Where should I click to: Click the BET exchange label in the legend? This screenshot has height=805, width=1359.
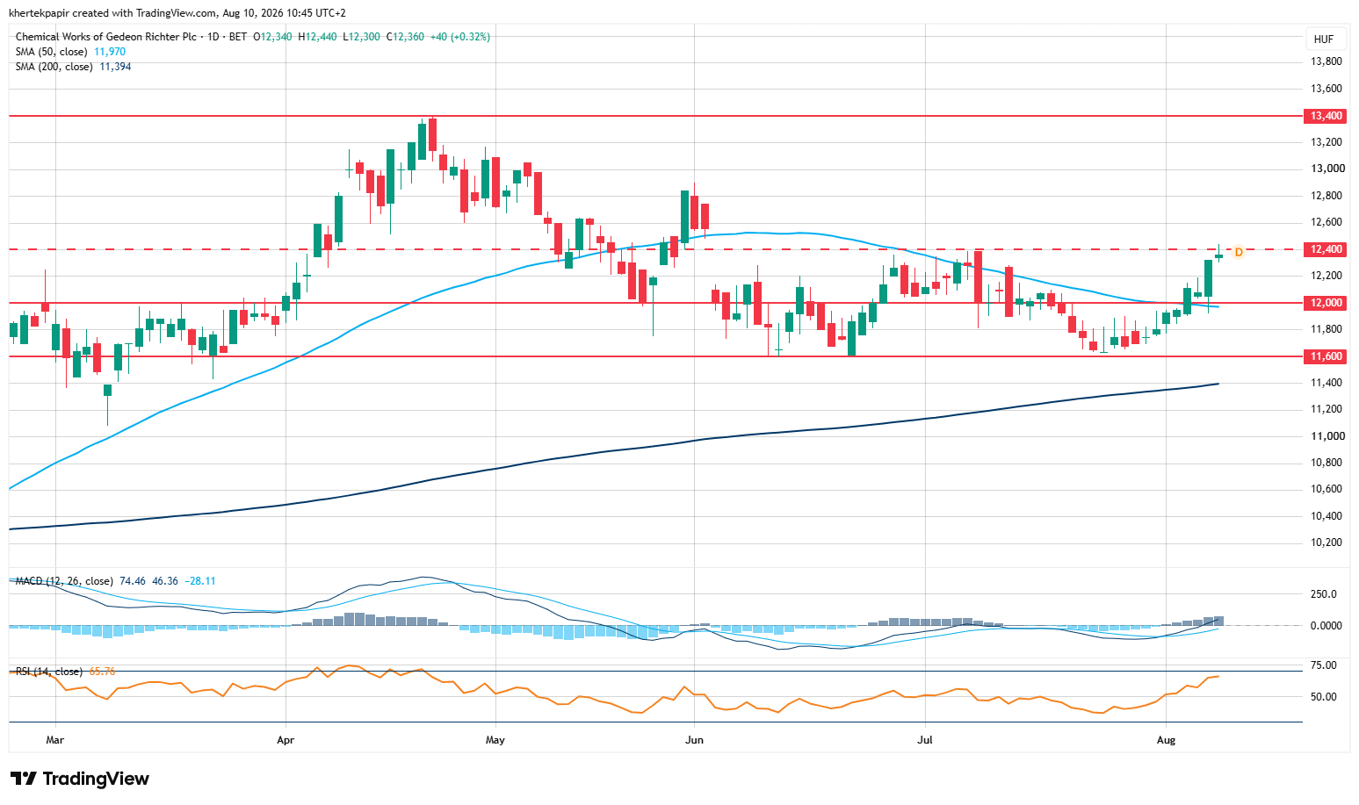pyautogui.click(x=238, y=37)
